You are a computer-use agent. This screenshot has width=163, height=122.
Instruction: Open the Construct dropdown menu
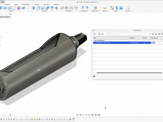pyautogui.click(x=95, y=11)
